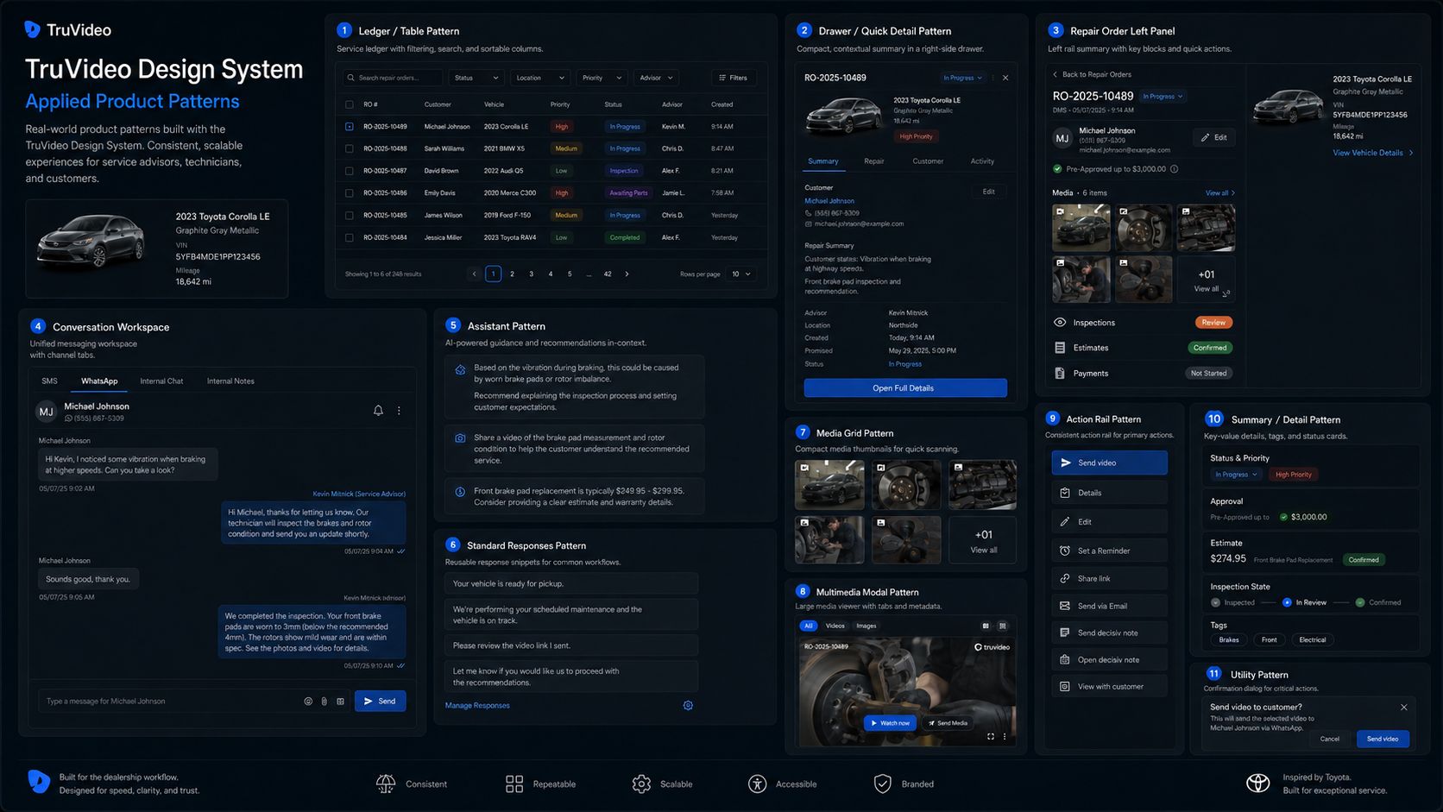Switch to grid view icon in Multimedia Modal
This screenshot has height=812, width=1443.
point(986,626)
